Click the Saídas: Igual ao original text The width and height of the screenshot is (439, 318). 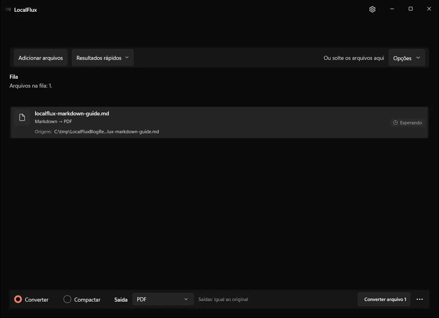pyautogui.click(x=223, y=299)
